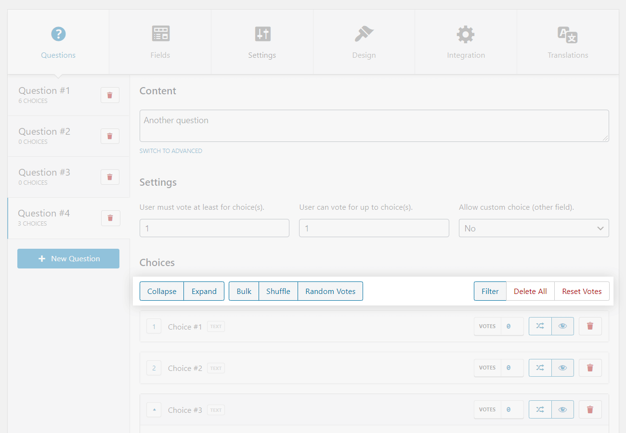
Task: Delete Question #4 with its trash icon
Action: click(x=110, y=218)
